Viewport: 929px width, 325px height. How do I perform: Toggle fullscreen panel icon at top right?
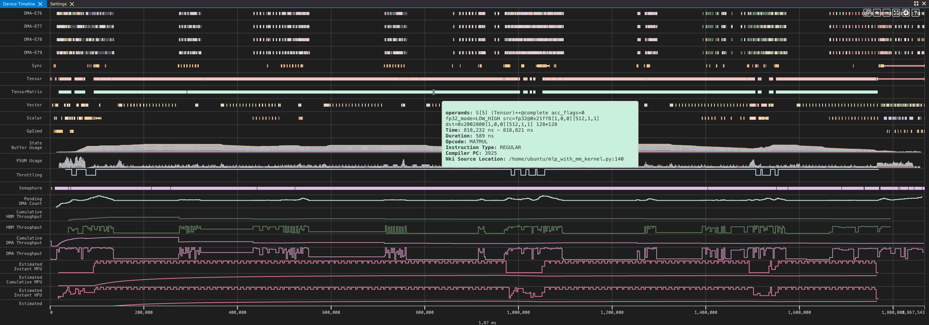click(x=916, y=3)
